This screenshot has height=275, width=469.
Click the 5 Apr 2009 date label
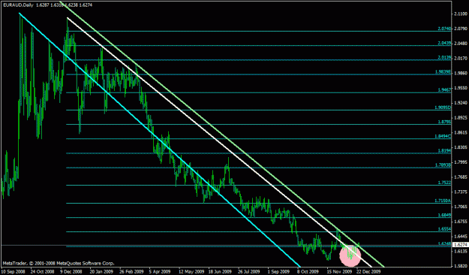[160, 272]
